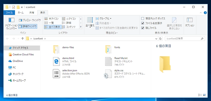This screenshot has width=211, height=101.
Task: Refresh the iconfont folder view
Action: 160,39
